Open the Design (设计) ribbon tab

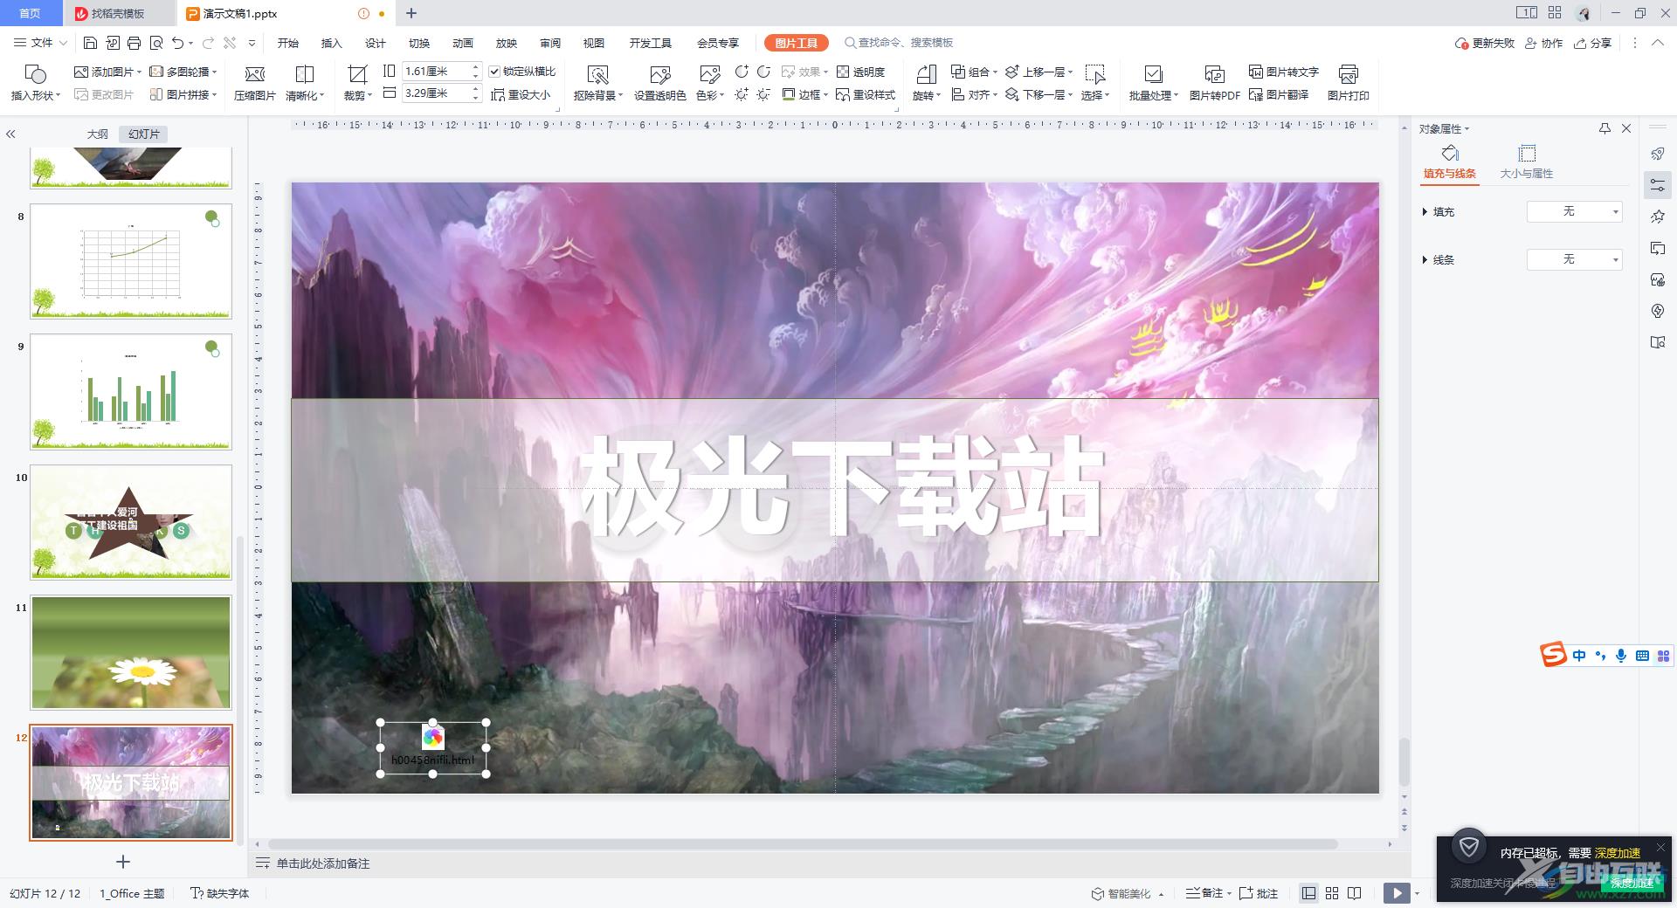pyautogui.click(x=376, y=43)
